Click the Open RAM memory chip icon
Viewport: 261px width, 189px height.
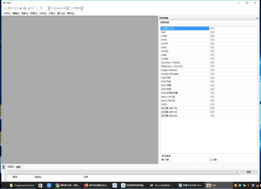pos(21,8)
